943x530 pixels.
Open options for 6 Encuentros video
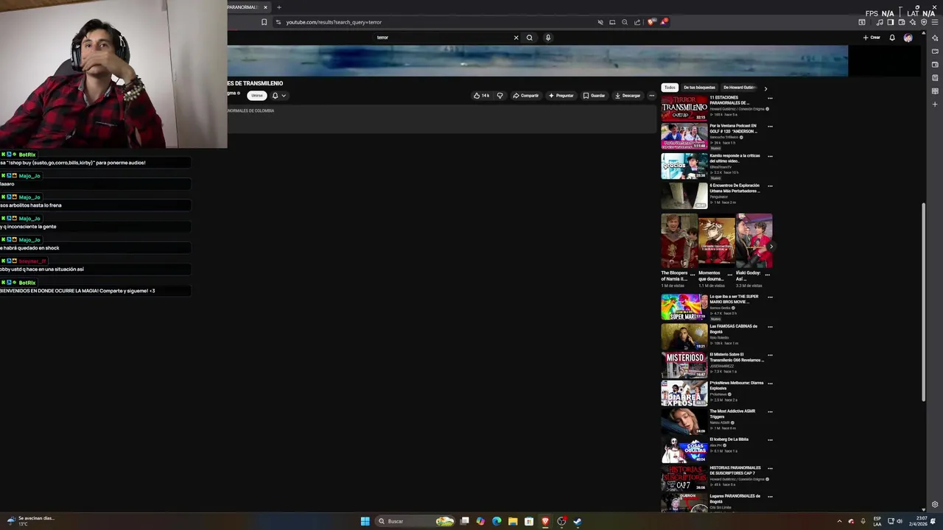coord(770,185)
